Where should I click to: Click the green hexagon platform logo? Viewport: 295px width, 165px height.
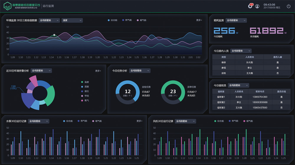point(8,6)
